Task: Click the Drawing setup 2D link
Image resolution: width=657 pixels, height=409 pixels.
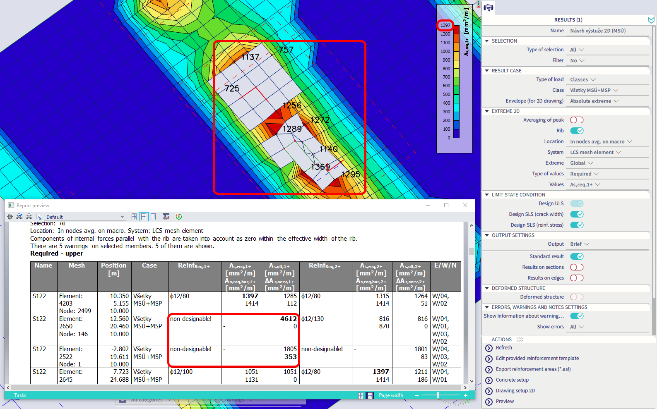Action: (515, 391)
